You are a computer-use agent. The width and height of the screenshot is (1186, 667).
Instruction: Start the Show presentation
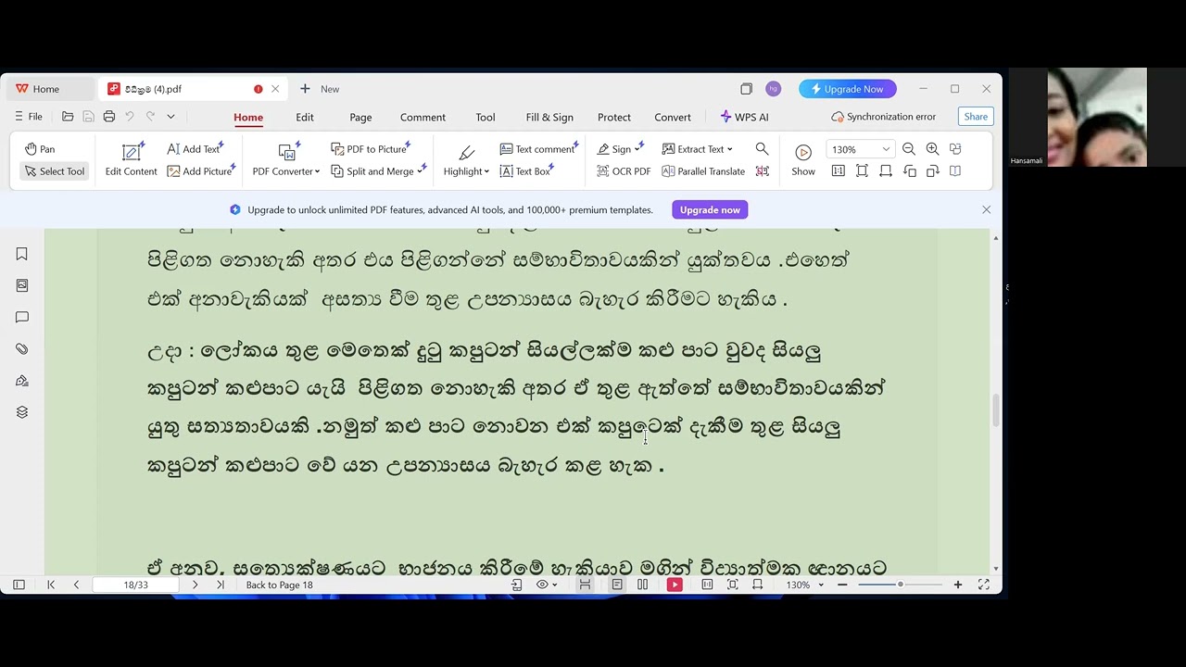point(803,158)
